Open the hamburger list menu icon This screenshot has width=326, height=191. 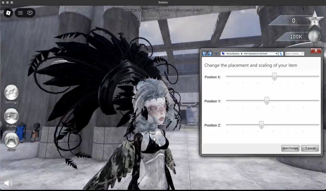(20, 13)
